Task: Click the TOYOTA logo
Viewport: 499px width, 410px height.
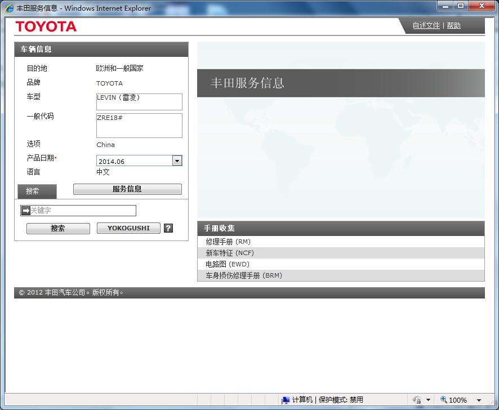Action: click(46, 26)
